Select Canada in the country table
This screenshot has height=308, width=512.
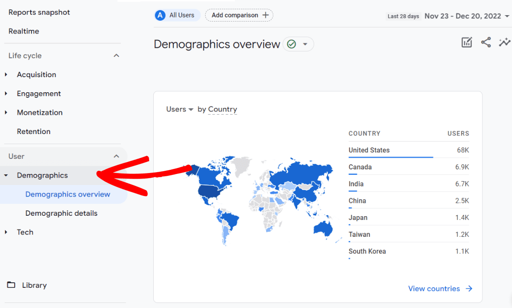click(x=360, y=167)
